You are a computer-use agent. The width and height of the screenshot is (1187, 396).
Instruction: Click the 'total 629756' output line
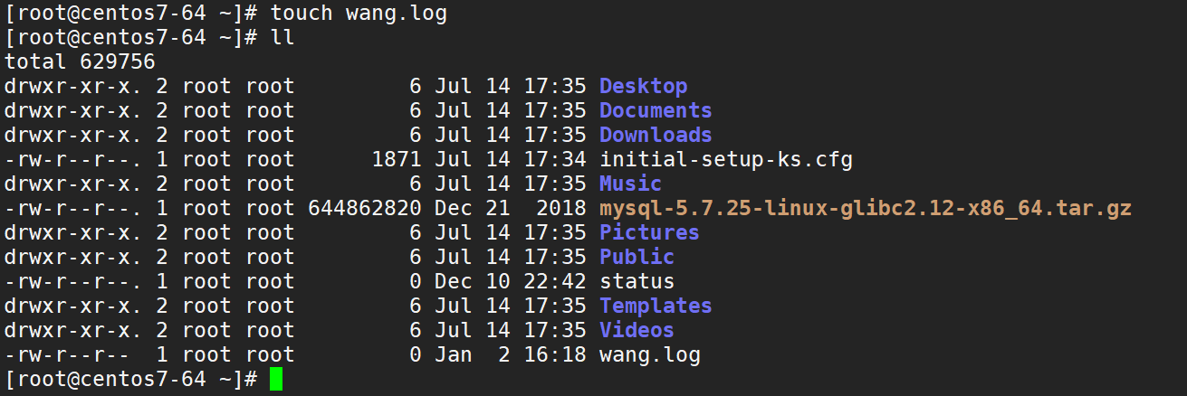81,62
